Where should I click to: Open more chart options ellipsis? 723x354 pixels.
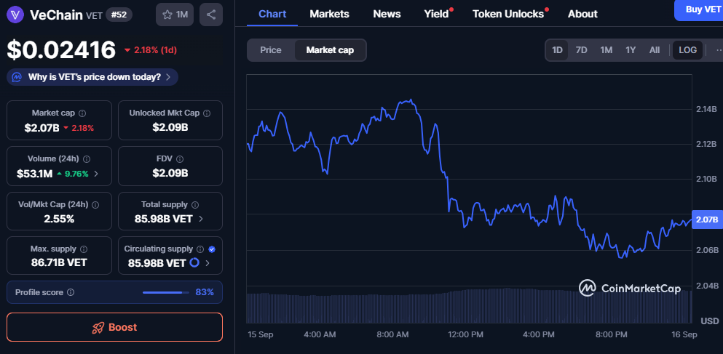click(x=719, y=50)
